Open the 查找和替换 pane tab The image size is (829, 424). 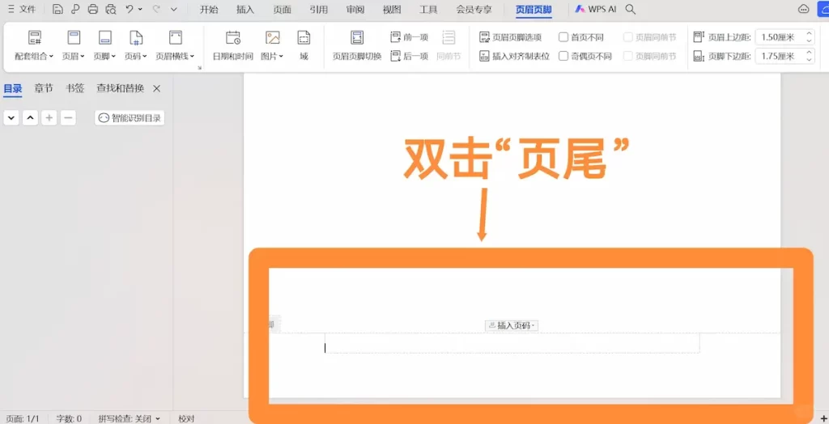pos(120,88)
